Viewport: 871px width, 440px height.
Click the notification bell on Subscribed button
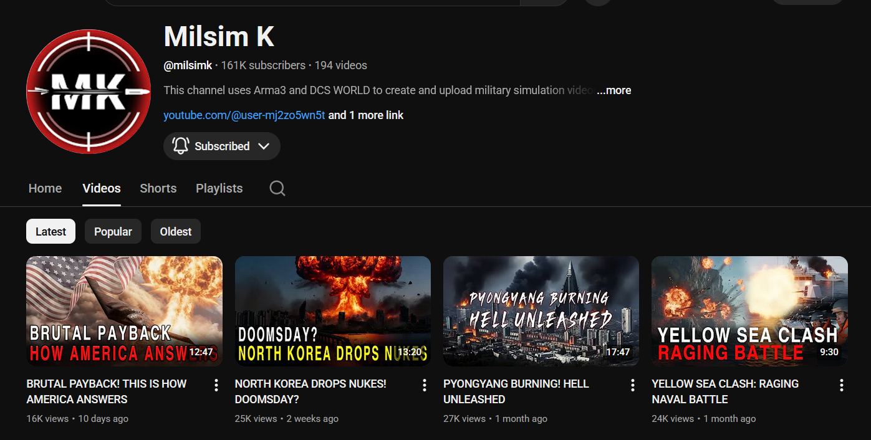click(181, 146)
